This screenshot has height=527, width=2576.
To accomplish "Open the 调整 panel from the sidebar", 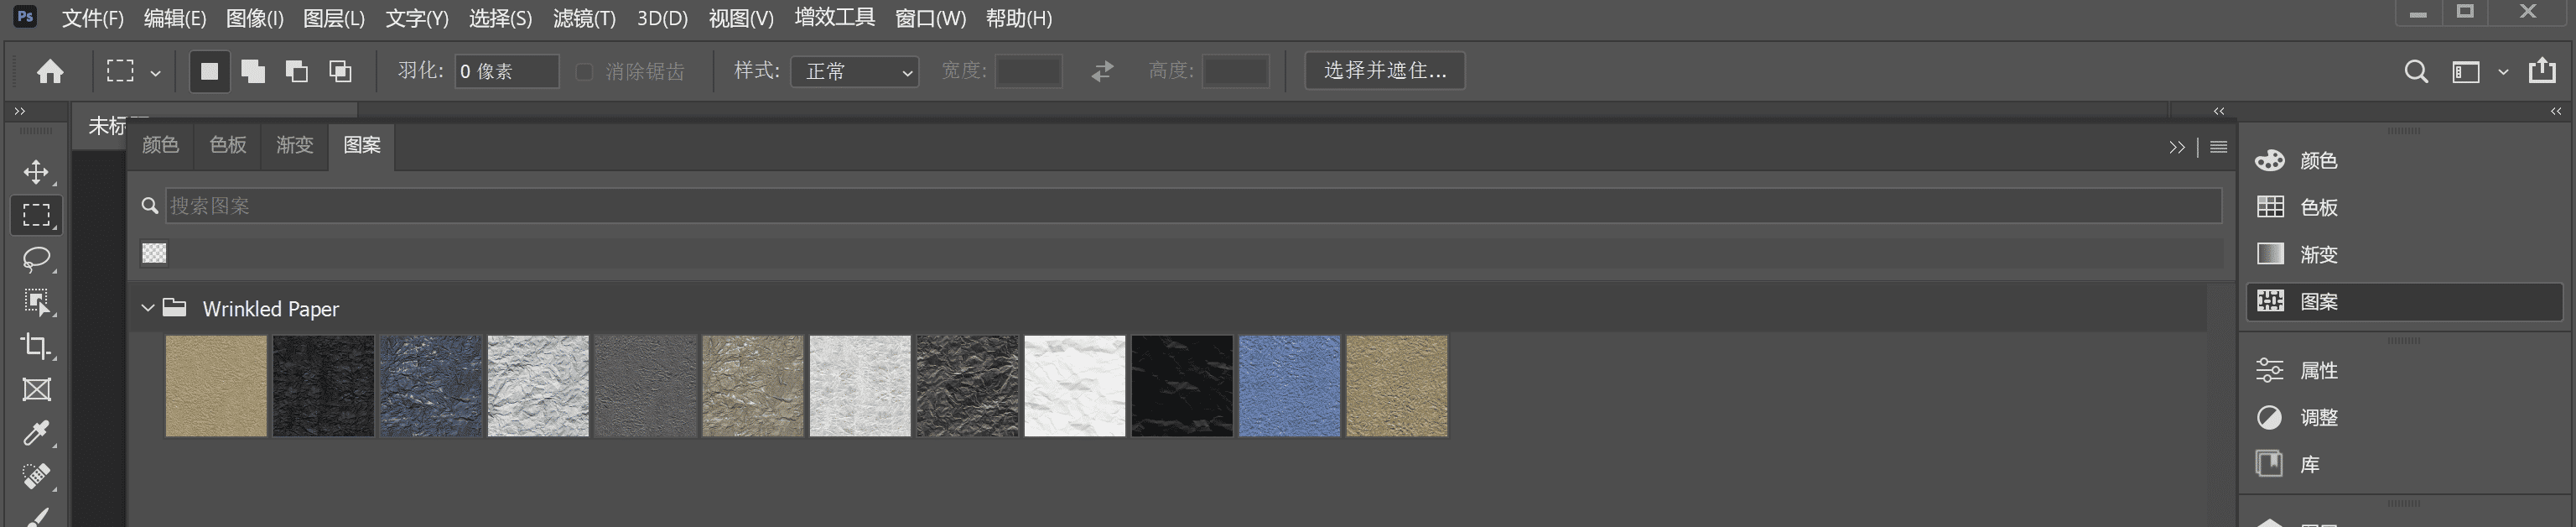I will (2318, 418).
